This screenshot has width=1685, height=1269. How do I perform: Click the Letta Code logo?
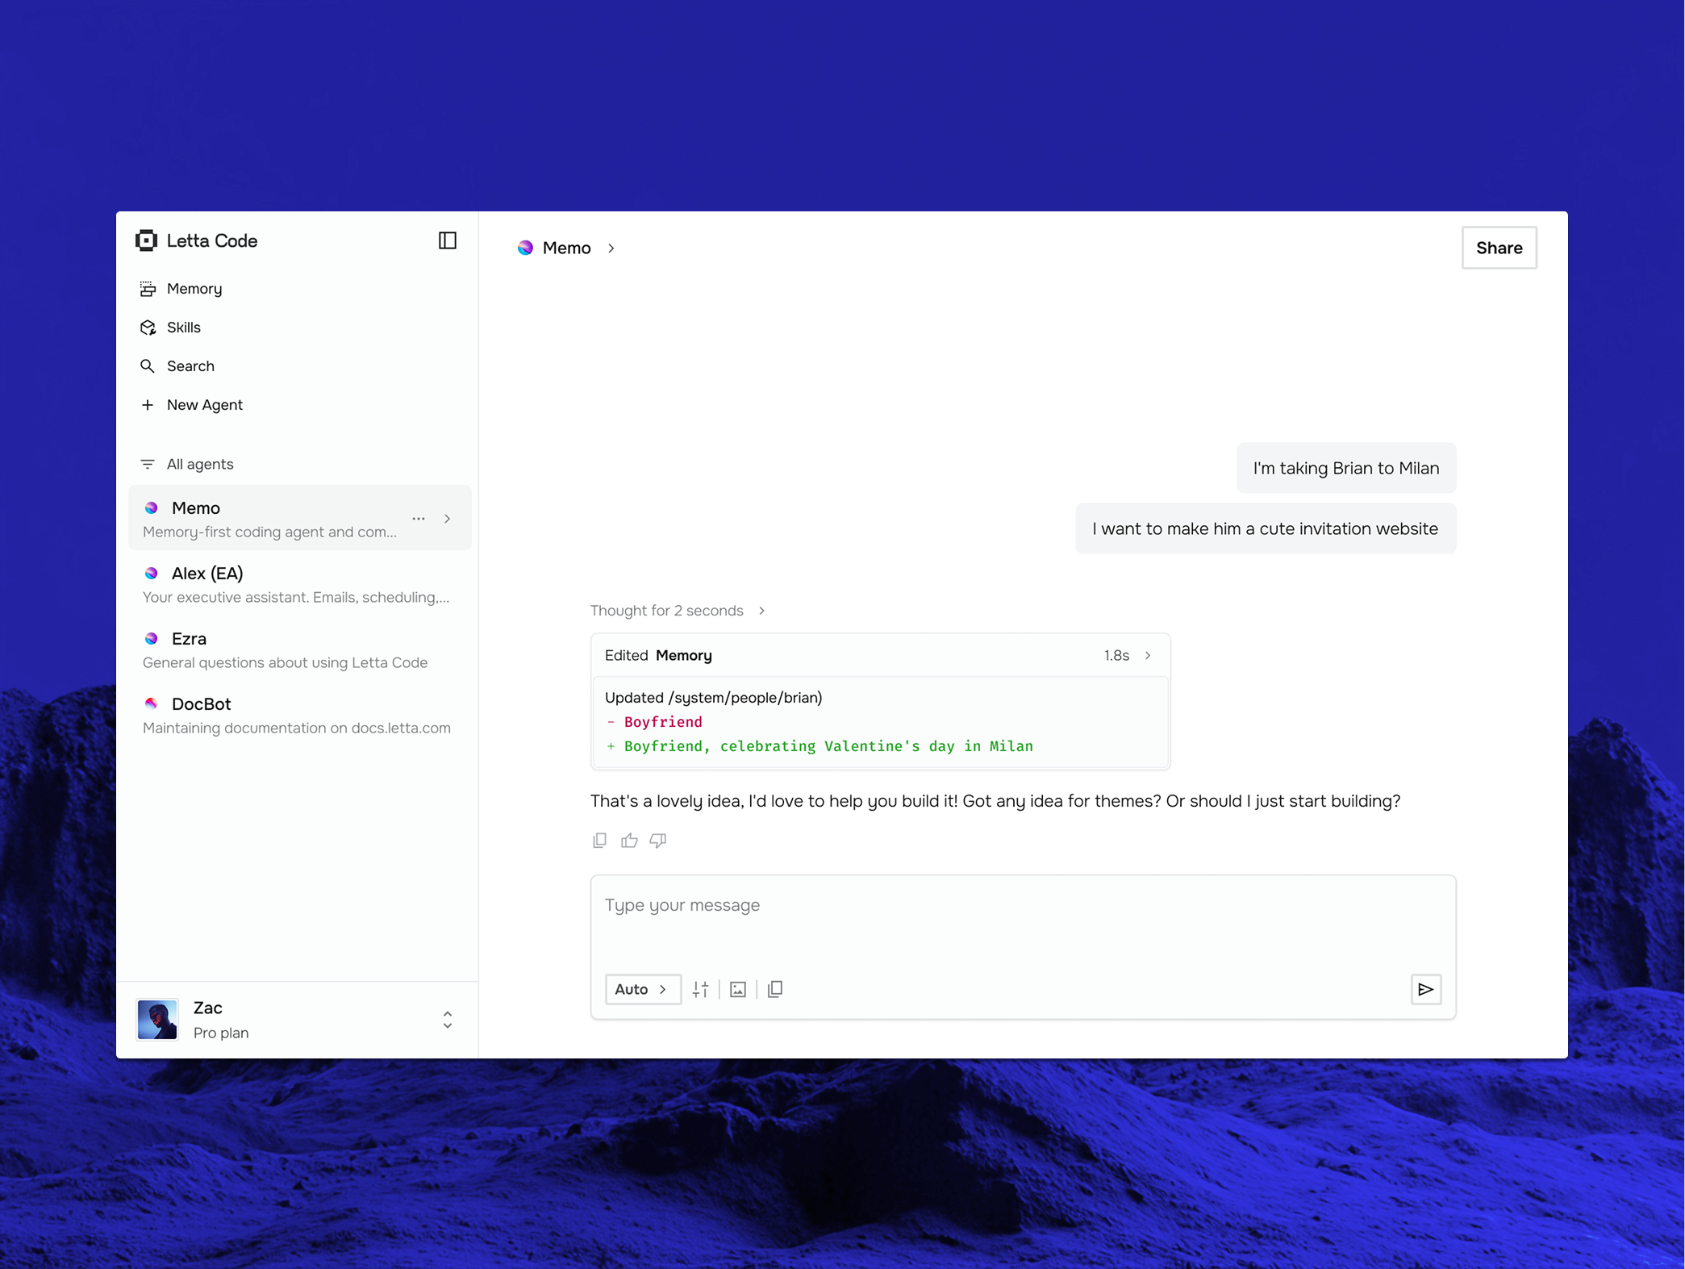coord(146,240)
